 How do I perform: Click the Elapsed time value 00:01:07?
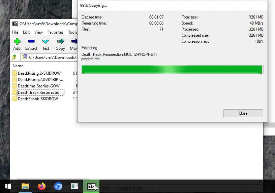click(156, 17)
